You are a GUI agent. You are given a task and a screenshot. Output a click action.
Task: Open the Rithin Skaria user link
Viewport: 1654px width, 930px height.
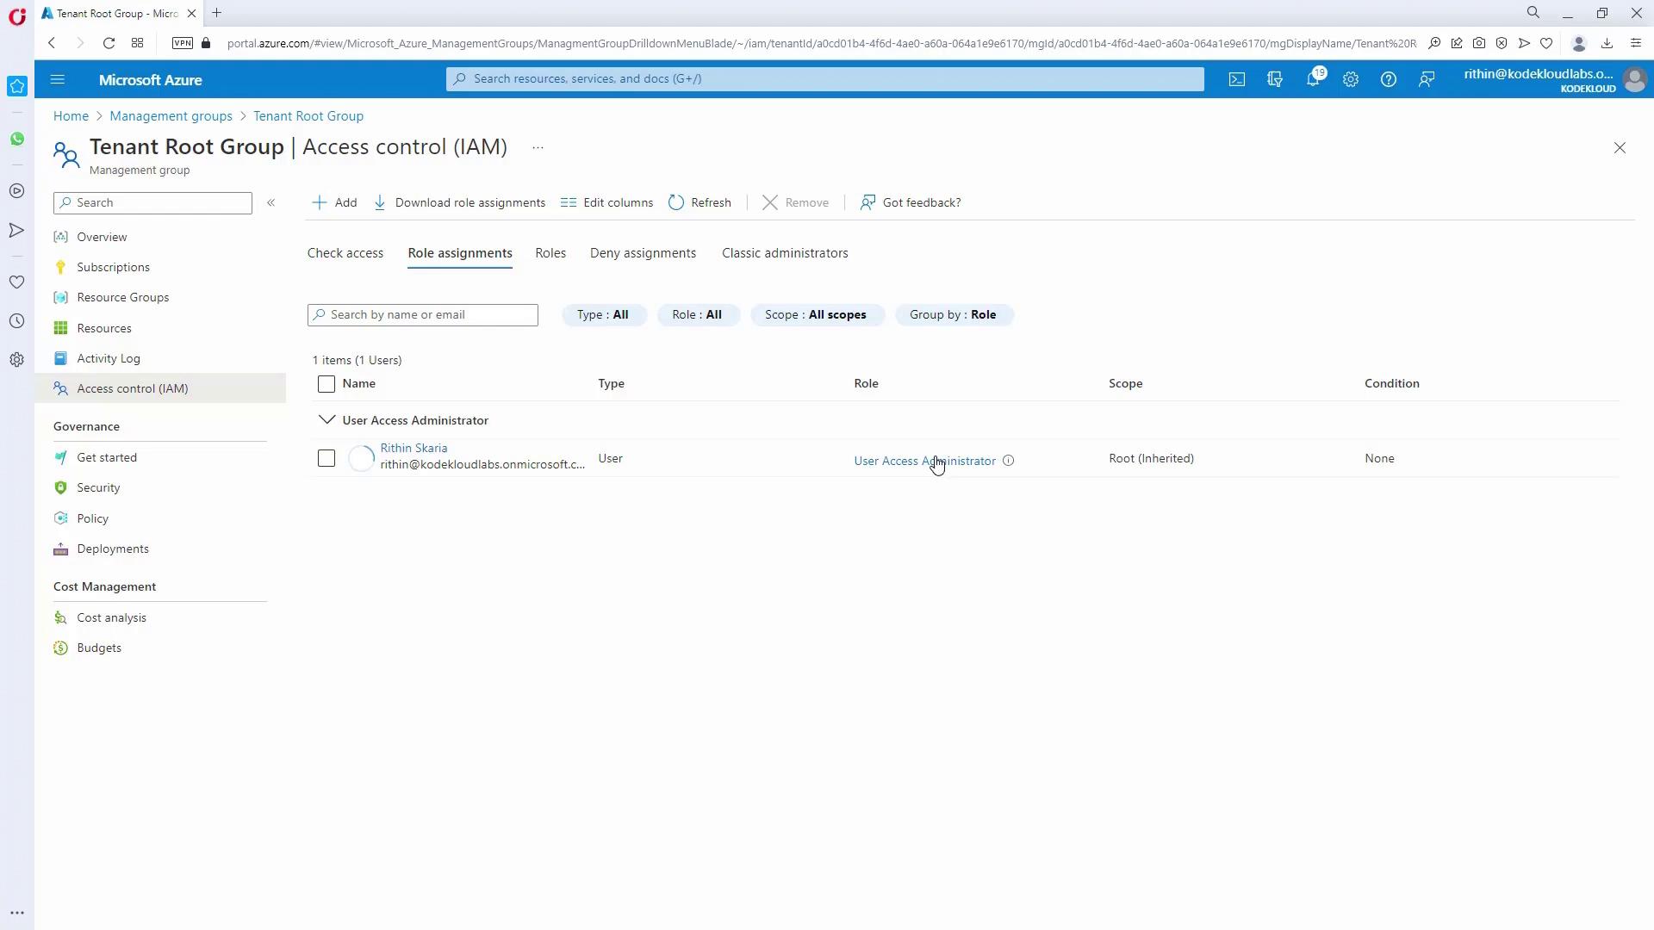click(x=413, y=448)
